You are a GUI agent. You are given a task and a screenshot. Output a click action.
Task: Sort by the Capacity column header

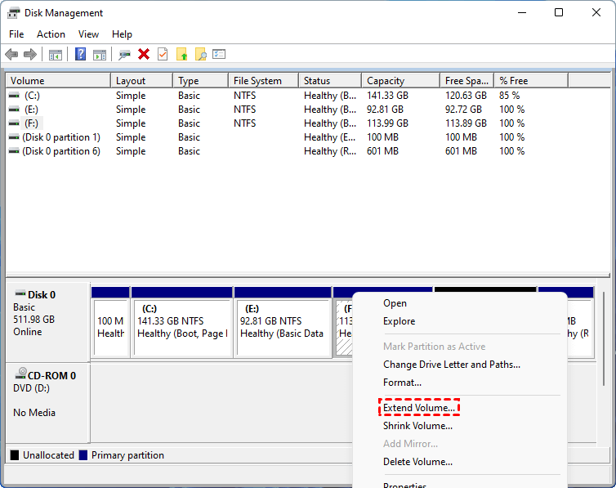[400, 81]
